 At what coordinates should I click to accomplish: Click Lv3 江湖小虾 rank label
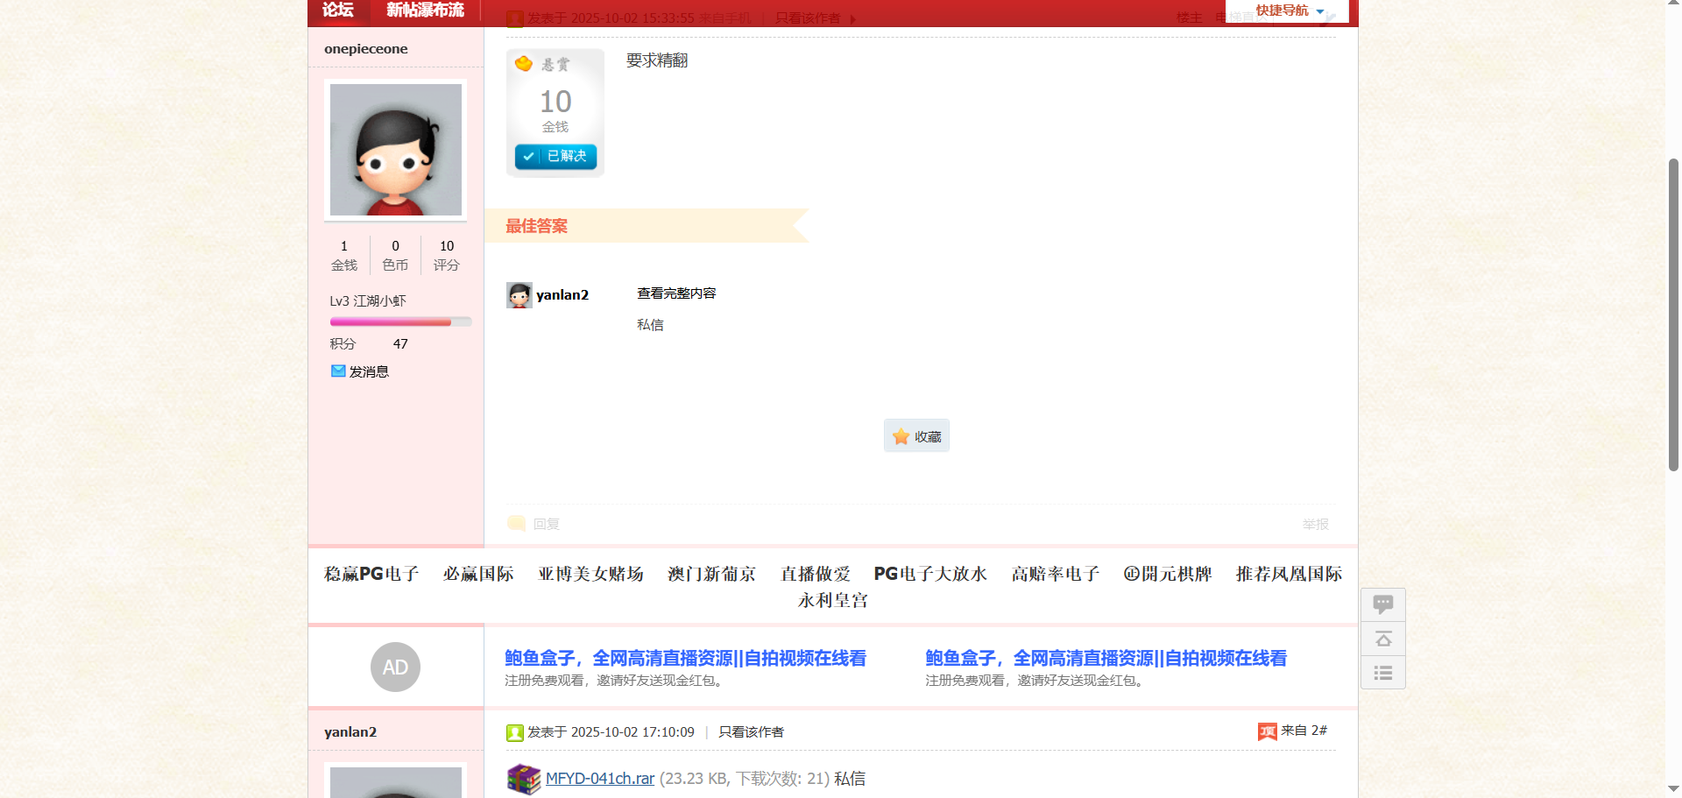[x=368, y=301]
